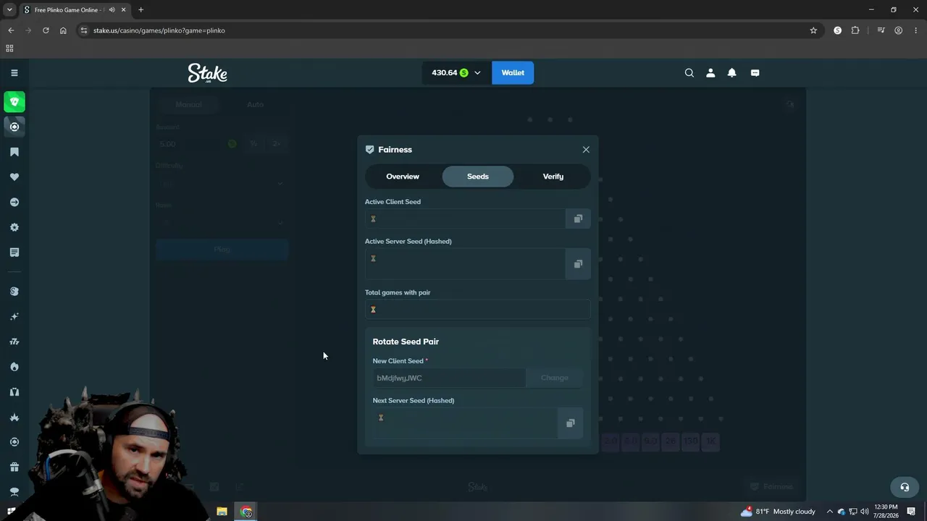
Task: Copy the Active Client Seed
Action: (578, 219)
